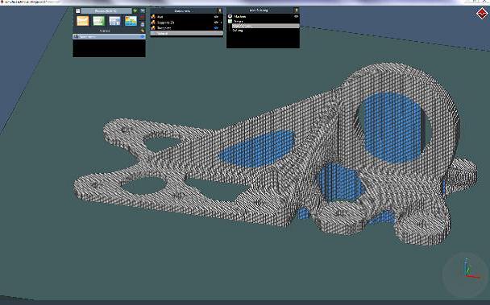Open the blue table-style icon in the process panel
This screenshot has height=305, width=490.
114,21
